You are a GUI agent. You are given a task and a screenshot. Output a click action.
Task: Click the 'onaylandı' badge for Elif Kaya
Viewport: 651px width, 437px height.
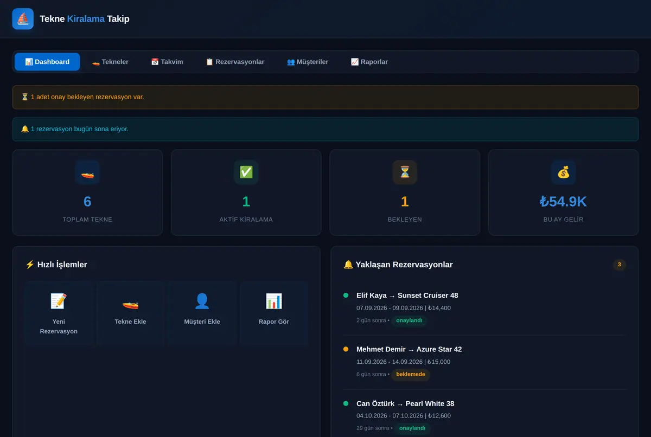[410, 320]
